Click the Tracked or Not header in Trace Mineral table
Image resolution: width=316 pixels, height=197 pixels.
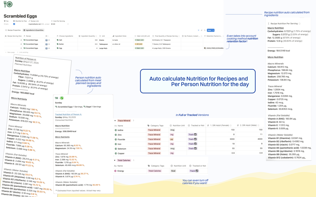tap(196, 125)
